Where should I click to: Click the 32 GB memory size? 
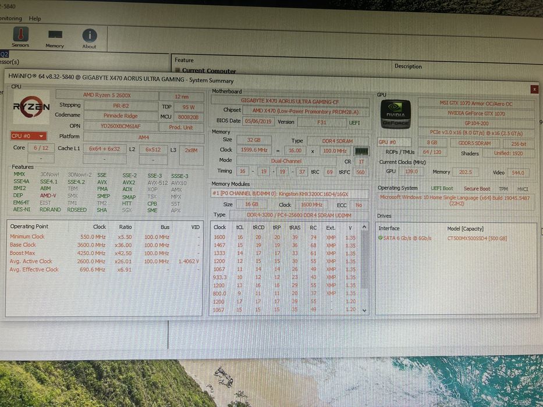(x=254, y=140)
